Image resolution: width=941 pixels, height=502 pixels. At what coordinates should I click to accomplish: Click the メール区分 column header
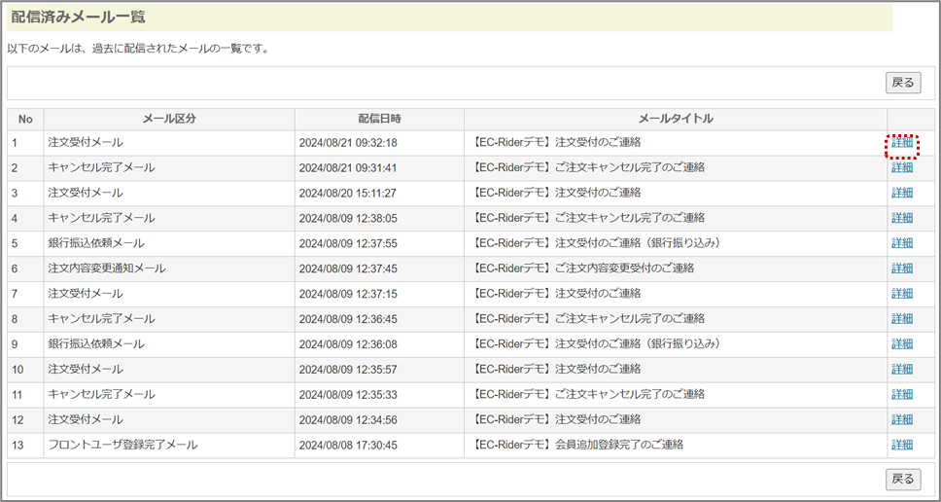pos(169,119)
